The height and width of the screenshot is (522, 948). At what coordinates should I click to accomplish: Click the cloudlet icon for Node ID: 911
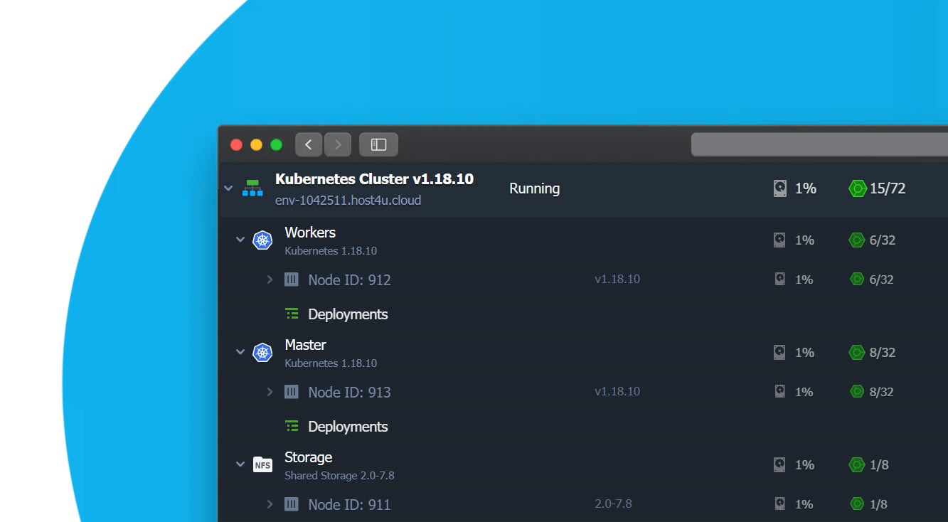(x=857, y=504)
